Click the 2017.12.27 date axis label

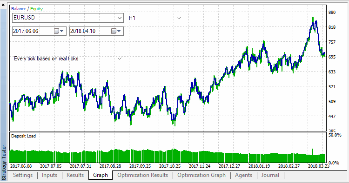coord(229,166)
